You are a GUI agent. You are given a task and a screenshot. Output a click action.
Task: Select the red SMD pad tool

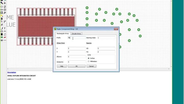(x=5, y=37)
